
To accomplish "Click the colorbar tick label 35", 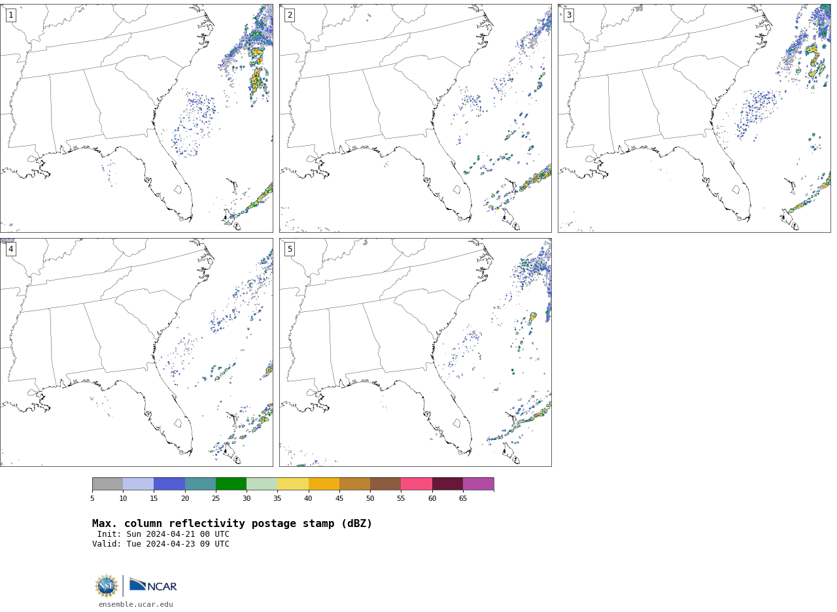I will coord(277,499).
